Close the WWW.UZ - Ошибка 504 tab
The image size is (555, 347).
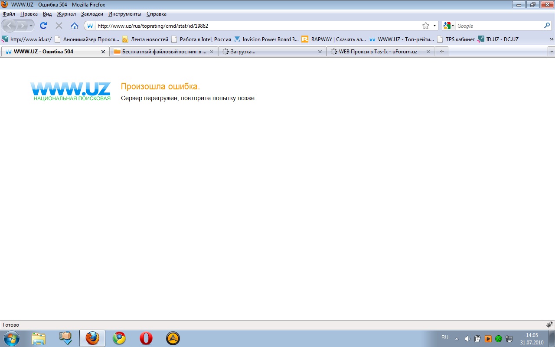pos(103,52)
